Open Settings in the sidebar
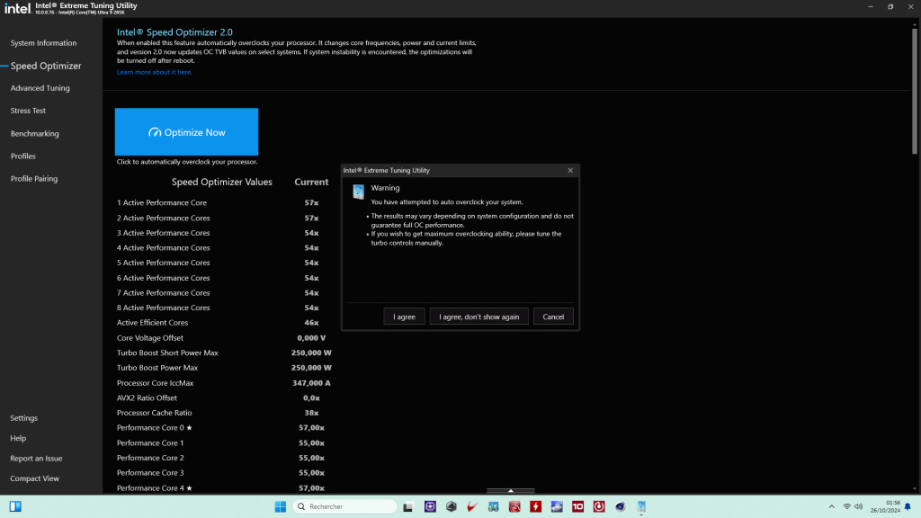The image size is (921, 518). tap(23, 418)
